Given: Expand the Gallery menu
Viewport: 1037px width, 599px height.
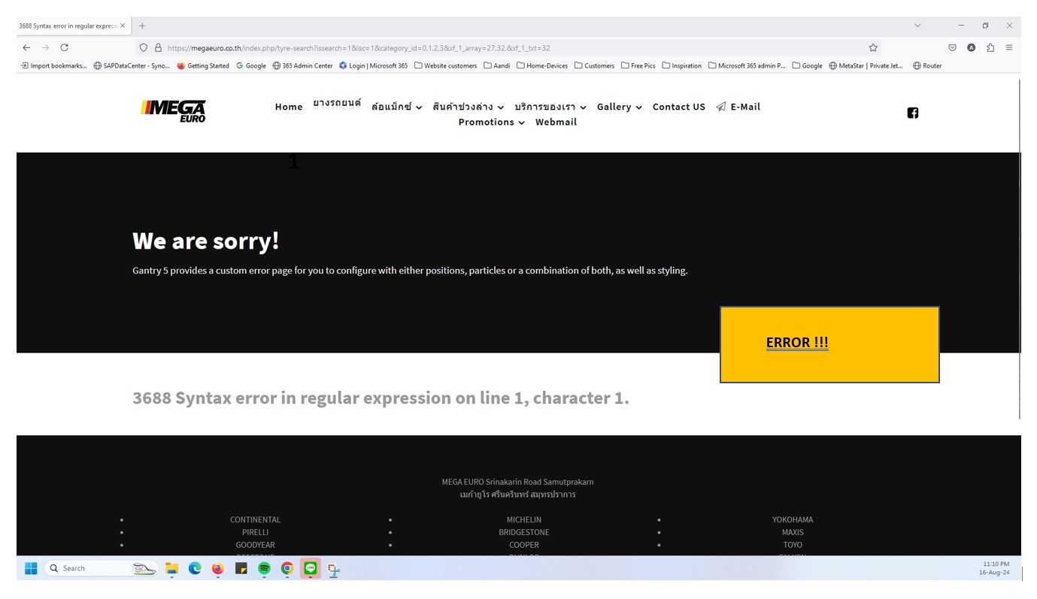Looking at the screenshot, I should pyautogui.click(x=619, y=107).
